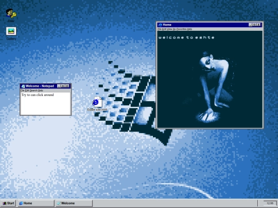Click 'Try to can click around' text in Notepad
The height and width of the screenshot is (208, 278).
point(38,95)
